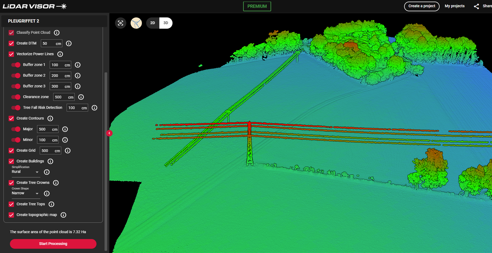This screenshot has width=492, height=253.
Task: Click the fit-to-view focus icon above the viewport
Action: [120, 23]
